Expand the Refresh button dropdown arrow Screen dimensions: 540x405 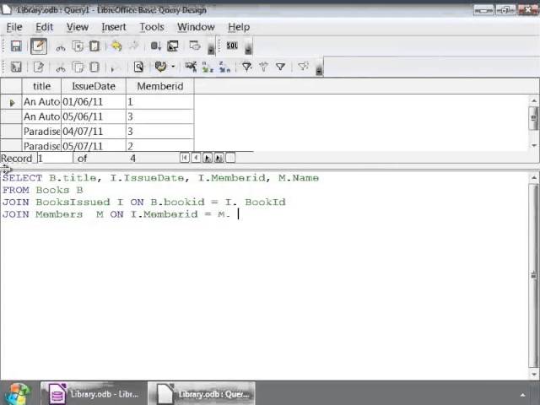click(173, 67)
